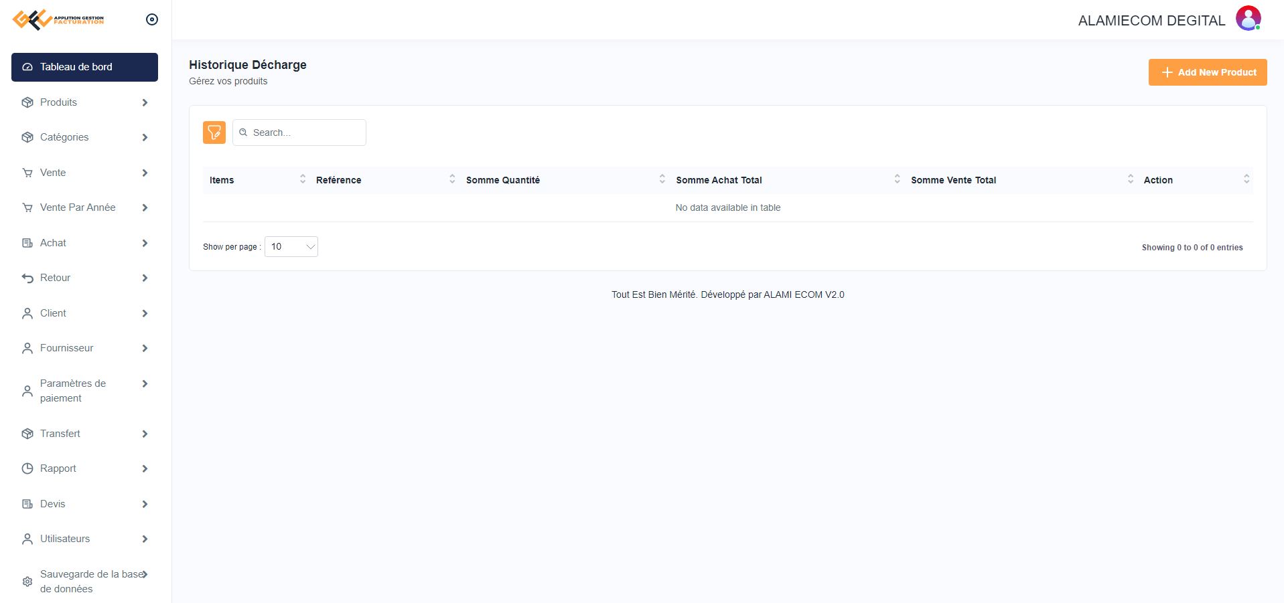Viewport: 1284px width, 603px height.
Task: Click into the Search input field
Action: (305, 133)
